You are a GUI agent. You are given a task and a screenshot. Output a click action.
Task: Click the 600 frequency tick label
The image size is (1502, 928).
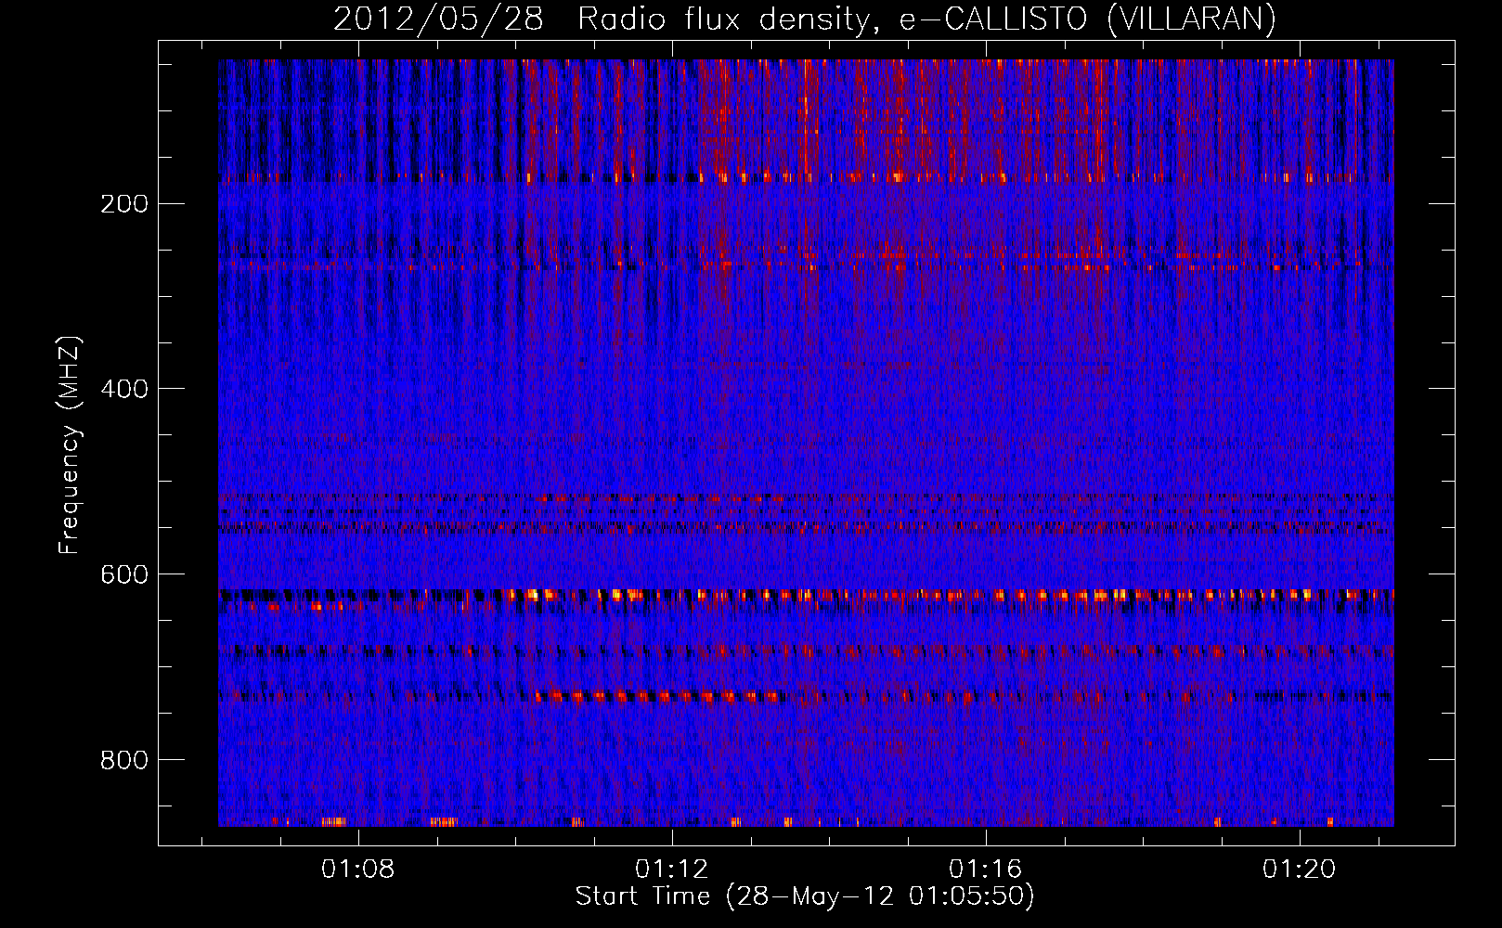coord(124,574)
